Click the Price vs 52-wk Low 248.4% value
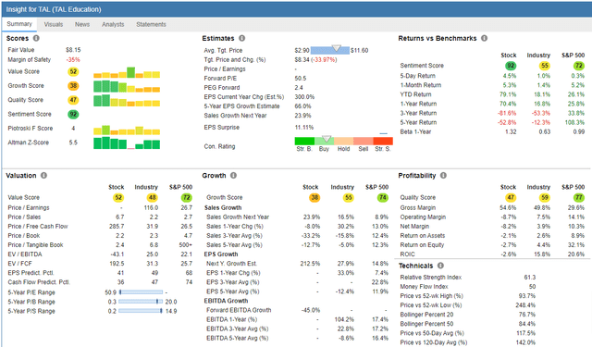Image resolution: width=592 pixels, height=347 pixels. [525, 305]
